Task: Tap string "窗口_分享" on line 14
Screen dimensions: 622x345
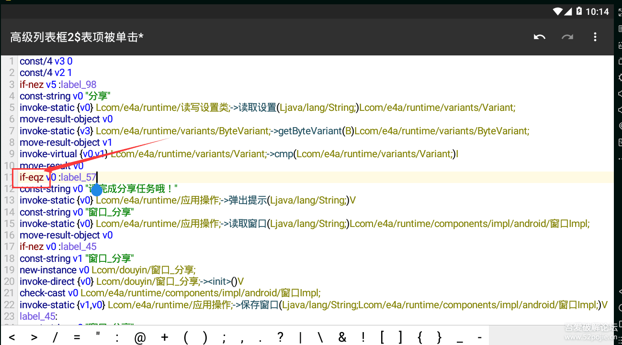Action: point(109,212)
